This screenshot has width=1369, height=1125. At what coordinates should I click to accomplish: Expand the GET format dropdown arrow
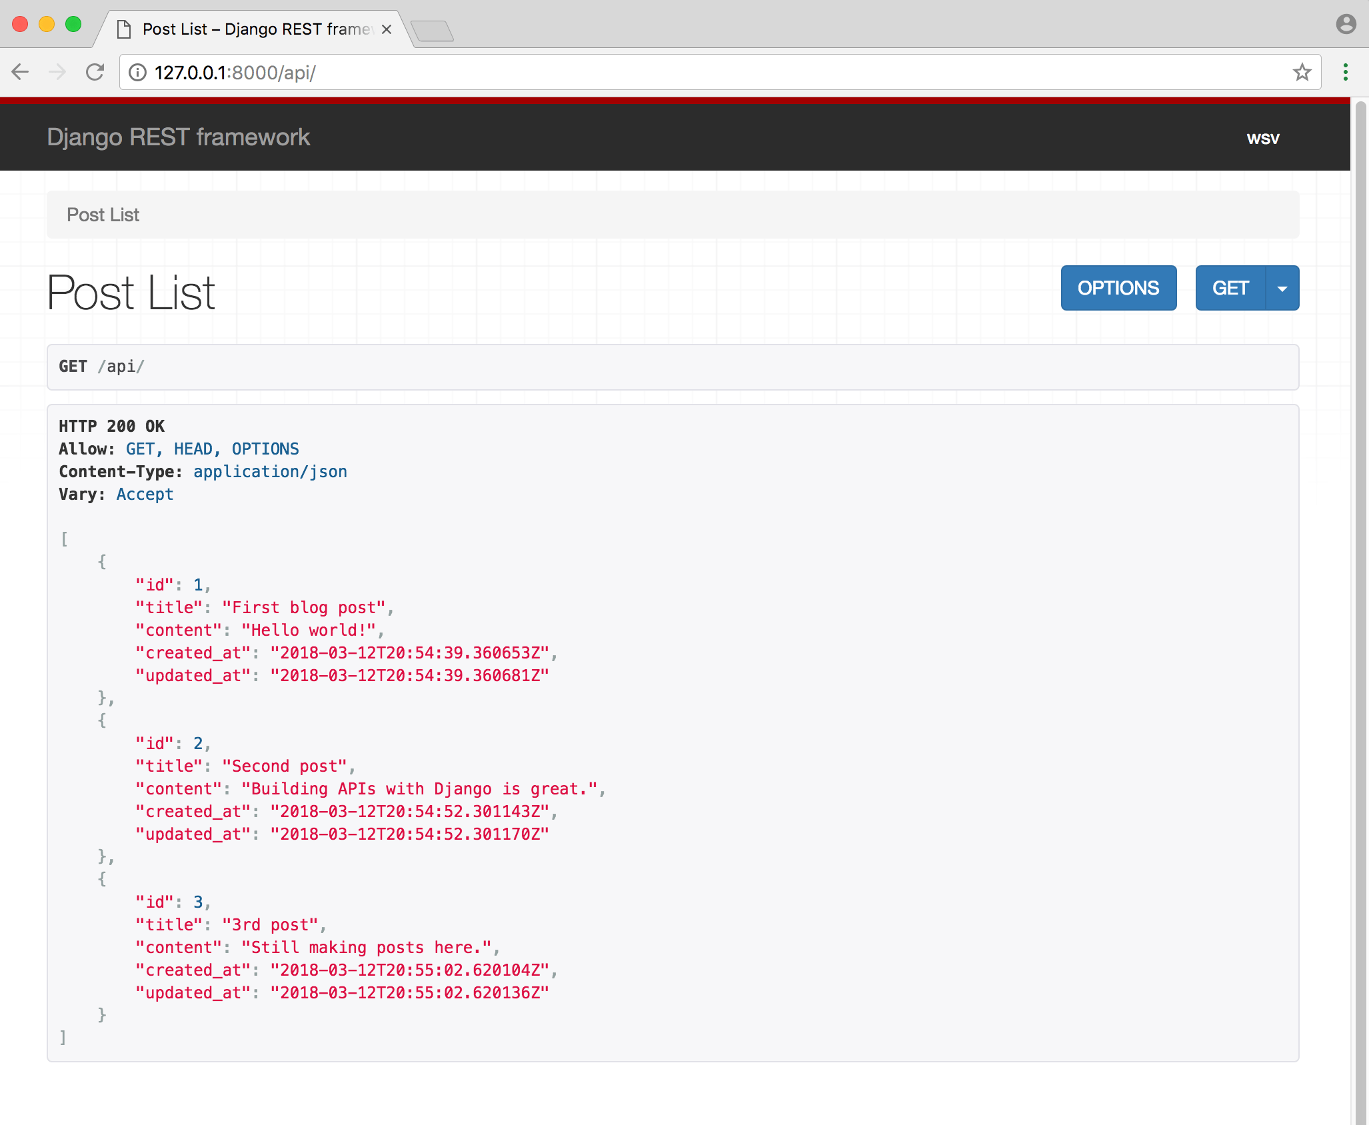point(1282,288)
